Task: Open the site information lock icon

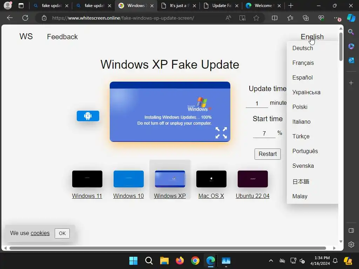Action: tap(44, 18)
